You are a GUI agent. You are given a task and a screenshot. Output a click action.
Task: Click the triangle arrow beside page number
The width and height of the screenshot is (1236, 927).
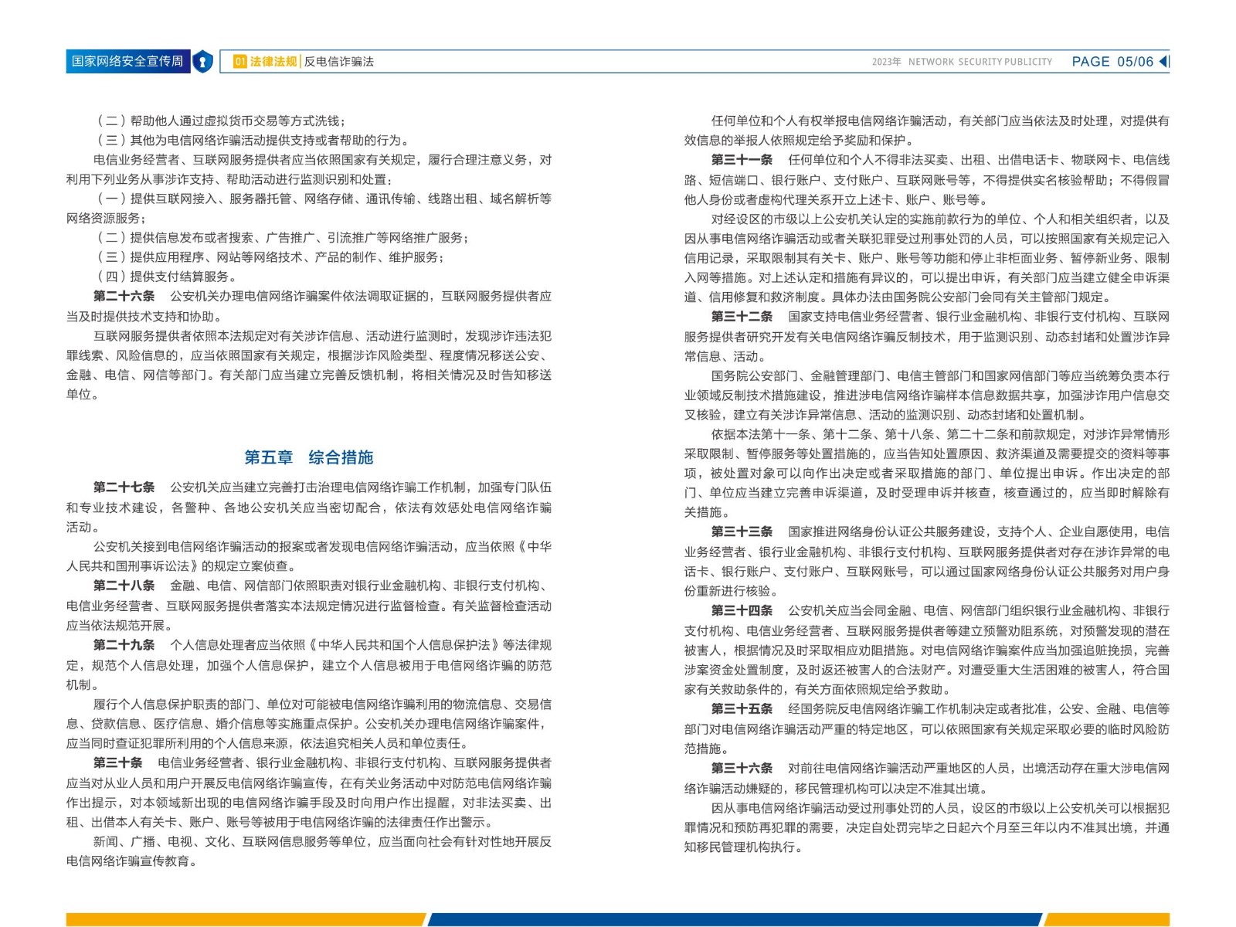point(1164,62)
